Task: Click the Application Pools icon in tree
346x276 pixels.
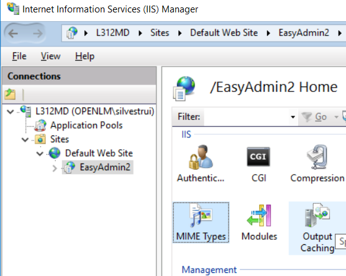Action: click(x=41, y=125)
